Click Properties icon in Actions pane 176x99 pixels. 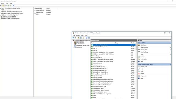coord(139,76)
